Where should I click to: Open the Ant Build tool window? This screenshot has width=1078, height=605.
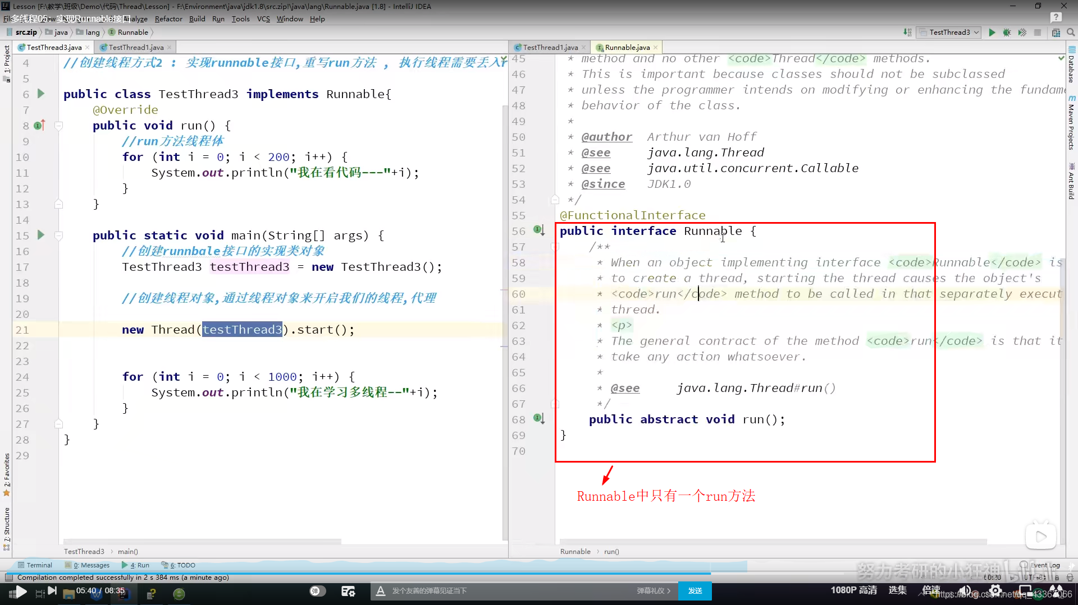click(x=1071, y=181)
